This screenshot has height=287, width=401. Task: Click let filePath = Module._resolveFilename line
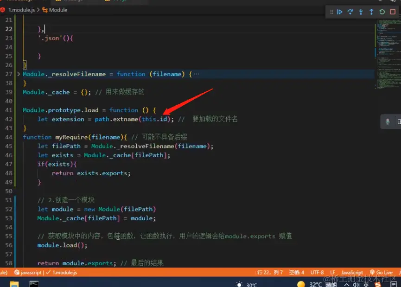coord(125,146)
